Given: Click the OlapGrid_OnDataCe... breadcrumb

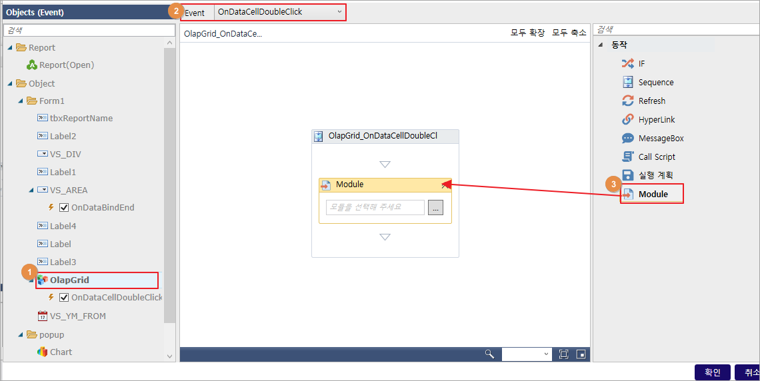Looking at the screenshot, I should point(223,34).
